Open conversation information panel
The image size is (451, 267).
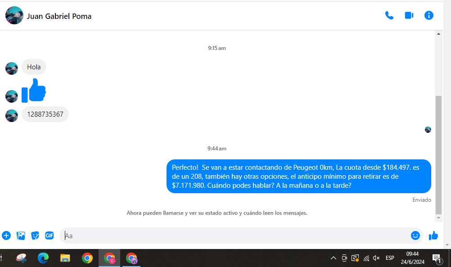[x=428, y=15]
